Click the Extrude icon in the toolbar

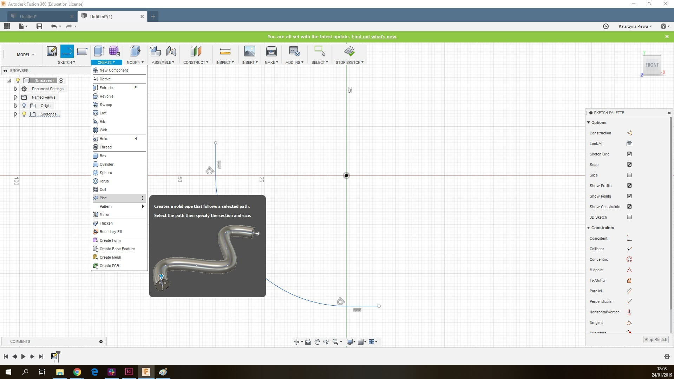tap(99, 51)
